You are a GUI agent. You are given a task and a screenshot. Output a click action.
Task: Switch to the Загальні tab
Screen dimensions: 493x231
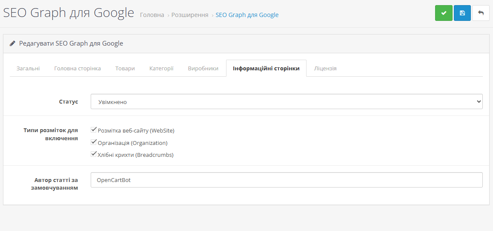28,69
